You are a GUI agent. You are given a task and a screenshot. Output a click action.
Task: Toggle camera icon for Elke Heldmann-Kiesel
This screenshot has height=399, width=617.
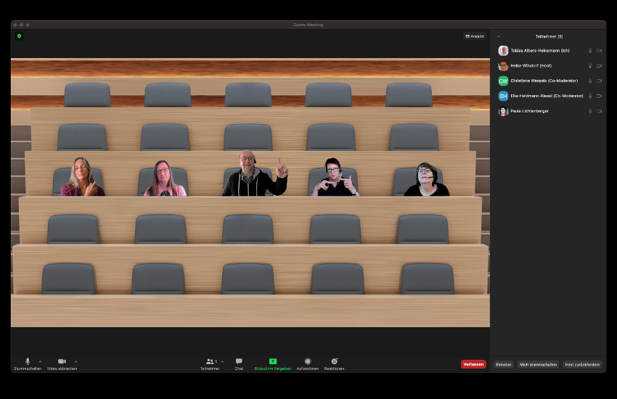(x=600, y=96)
